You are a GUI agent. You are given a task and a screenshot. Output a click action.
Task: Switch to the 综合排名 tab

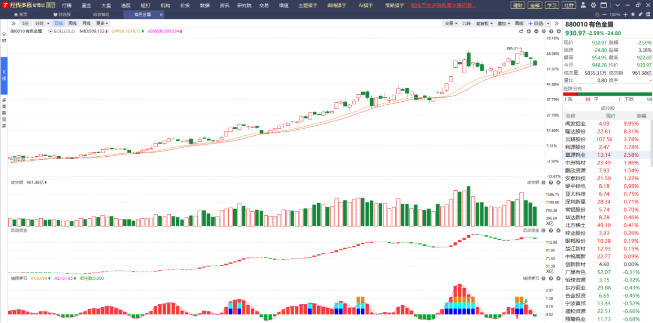(x=101, y=14)
